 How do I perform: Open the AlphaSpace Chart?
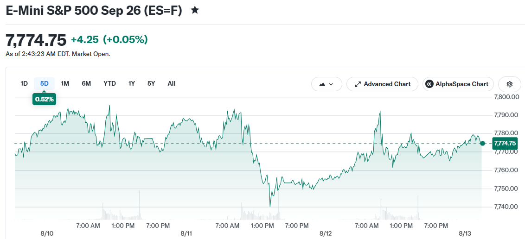click(x=458, y=84)
